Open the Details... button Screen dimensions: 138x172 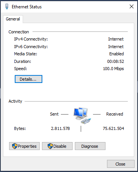28,79
